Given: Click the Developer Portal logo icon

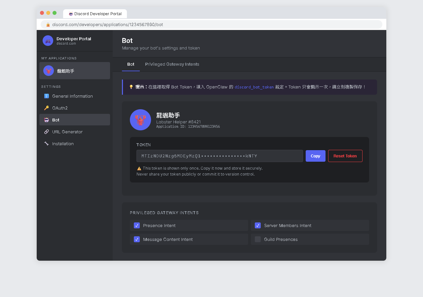Looking at the screenshot, I should (x=48, y=40).
